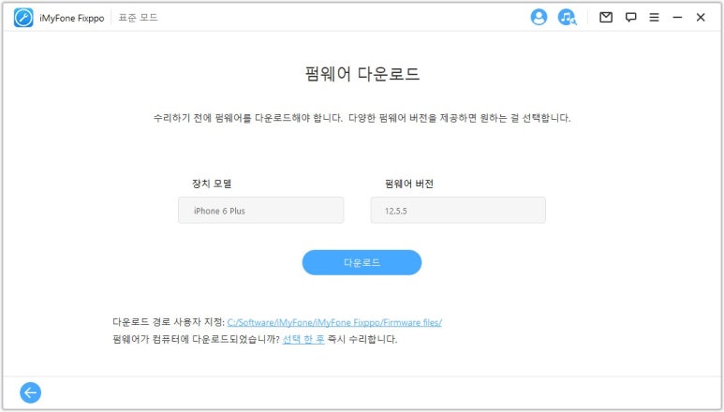Open the feedback chat bubble icon
The width and height of the screenshot is (724, 412).
pos(630,18)
